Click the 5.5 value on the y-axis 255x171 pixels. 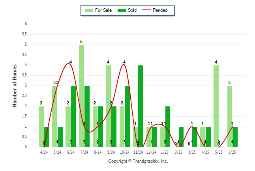coord(24,34)
